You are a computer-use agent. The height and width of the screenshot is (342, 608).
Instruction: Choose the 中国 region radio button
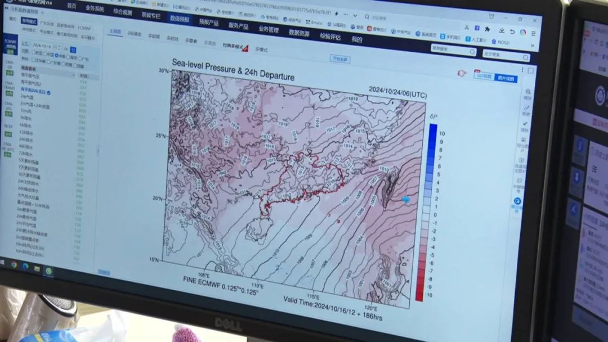(46, 54)
